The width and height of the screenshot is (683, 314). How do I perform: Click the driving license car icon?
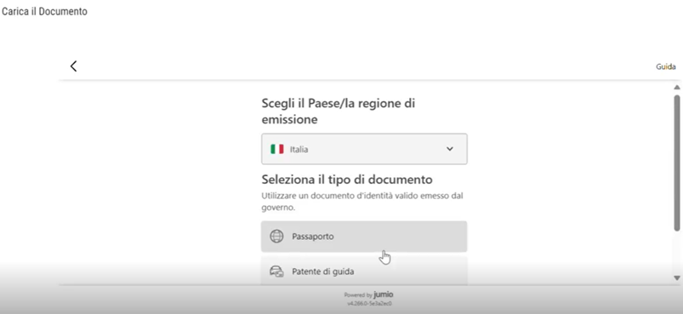coord(276,271)
